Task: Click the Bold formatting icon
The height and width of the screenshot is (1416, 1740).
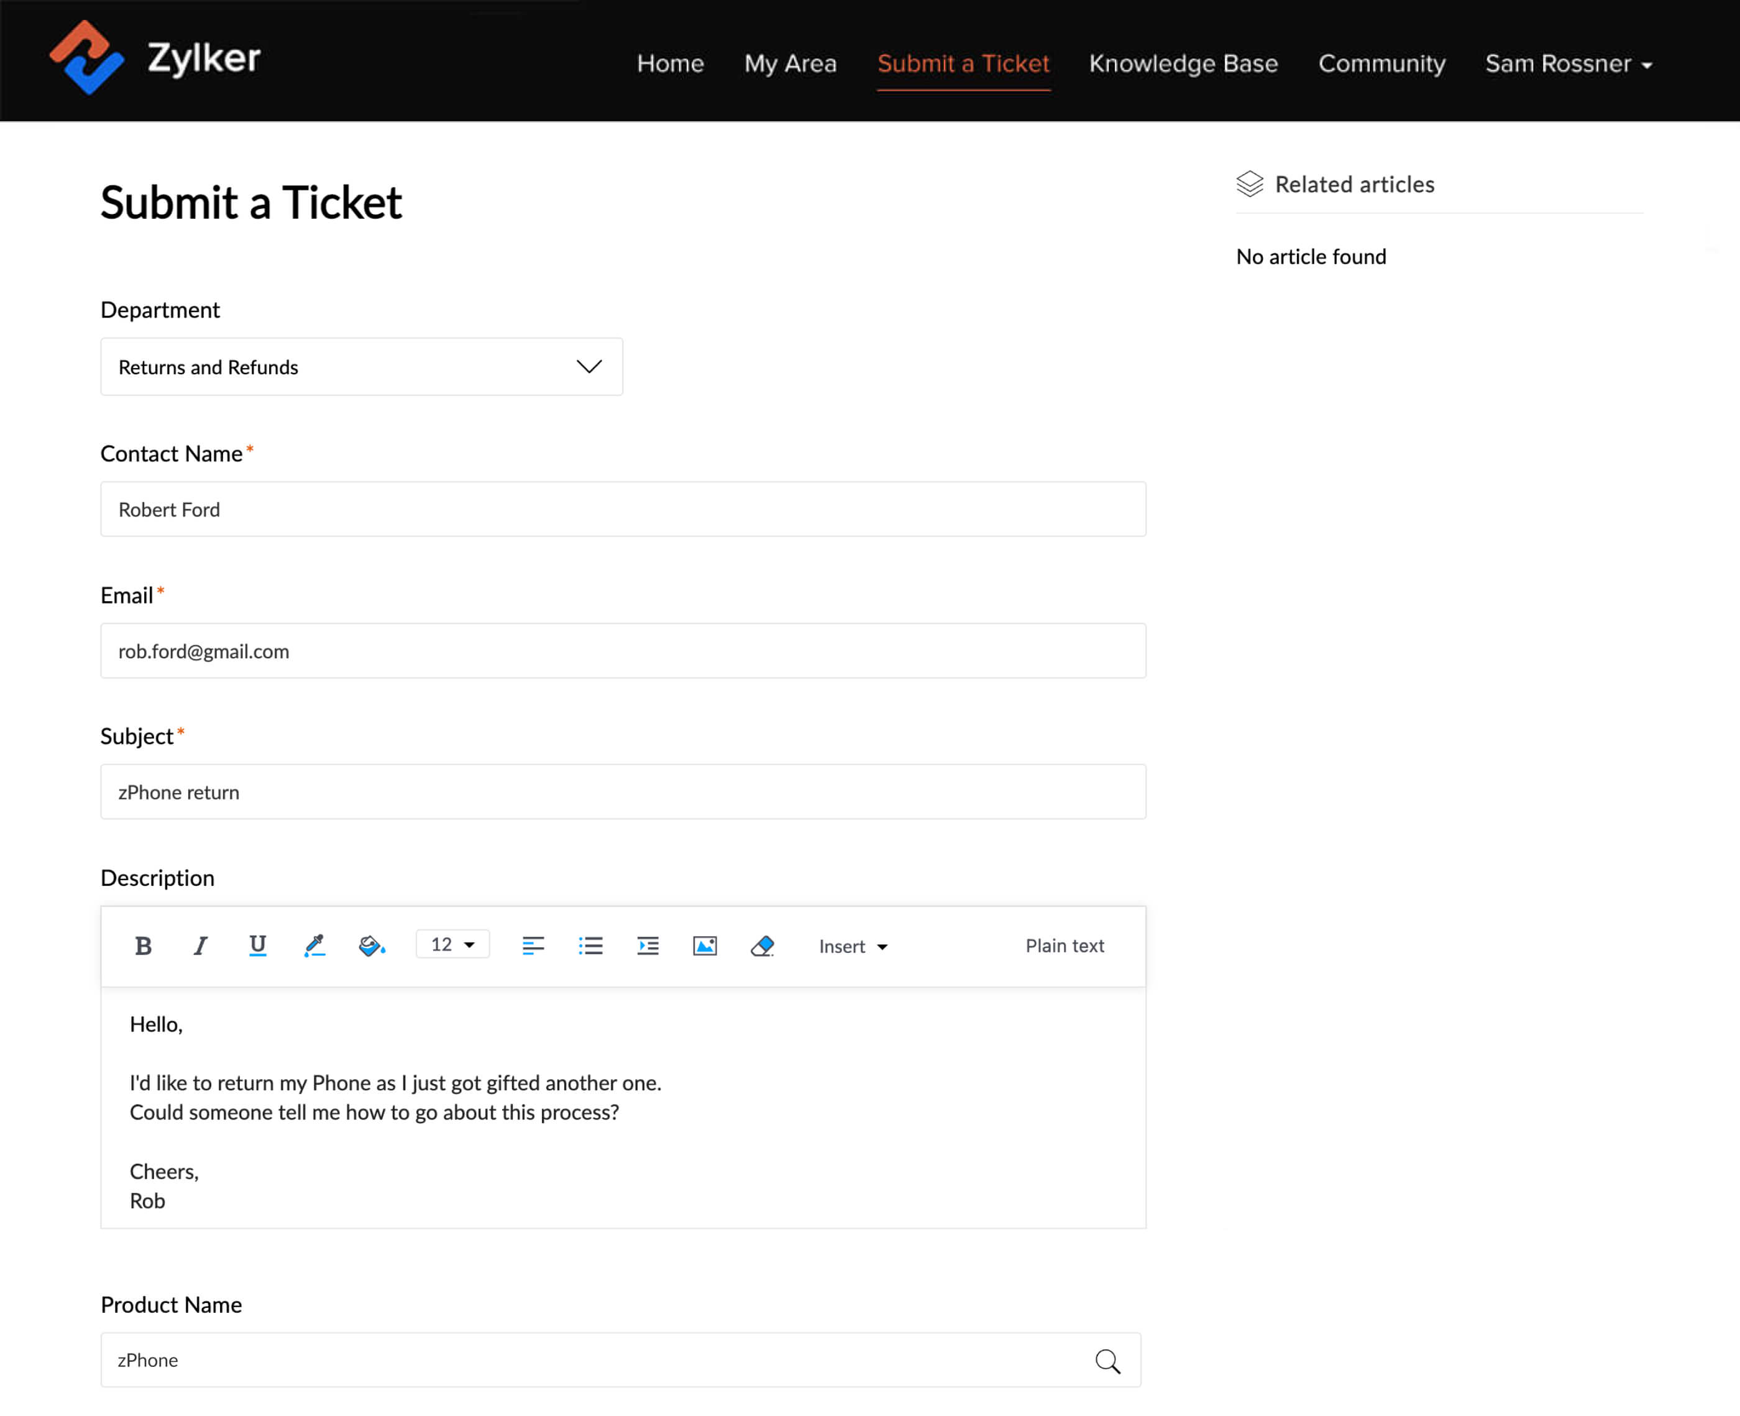Action: pyautogui.click(x=143, y=947)
